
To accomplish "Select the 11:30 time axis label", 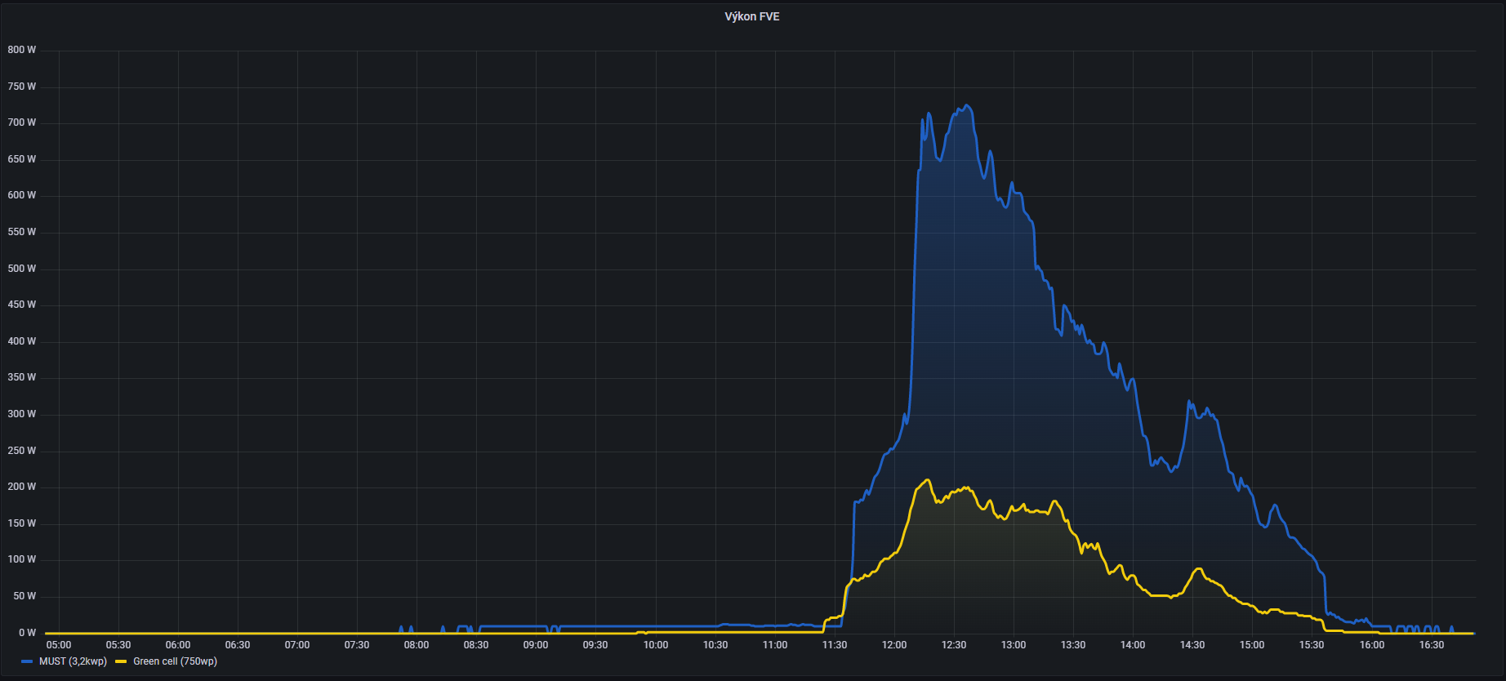I will (x=835, y=645).
